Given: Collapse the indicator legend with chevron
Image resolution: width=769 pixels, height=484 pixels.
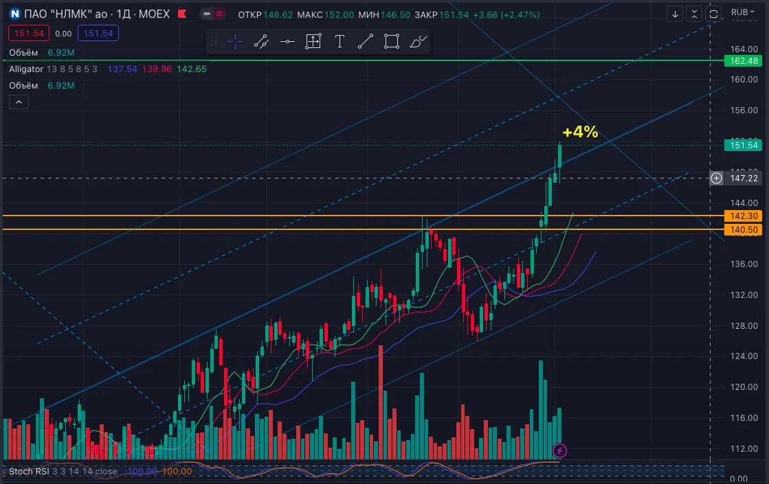Looking at the screenshot, I should point(19,102).
